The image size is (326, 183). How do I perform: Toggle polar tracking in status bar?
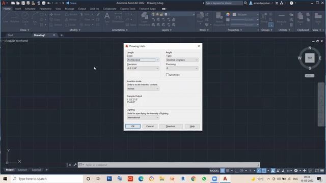point(241,171)
